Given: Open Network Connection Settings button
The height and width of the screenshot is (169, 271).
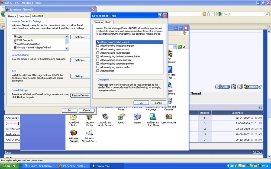Looking at the screenshot, I should 80,37.
